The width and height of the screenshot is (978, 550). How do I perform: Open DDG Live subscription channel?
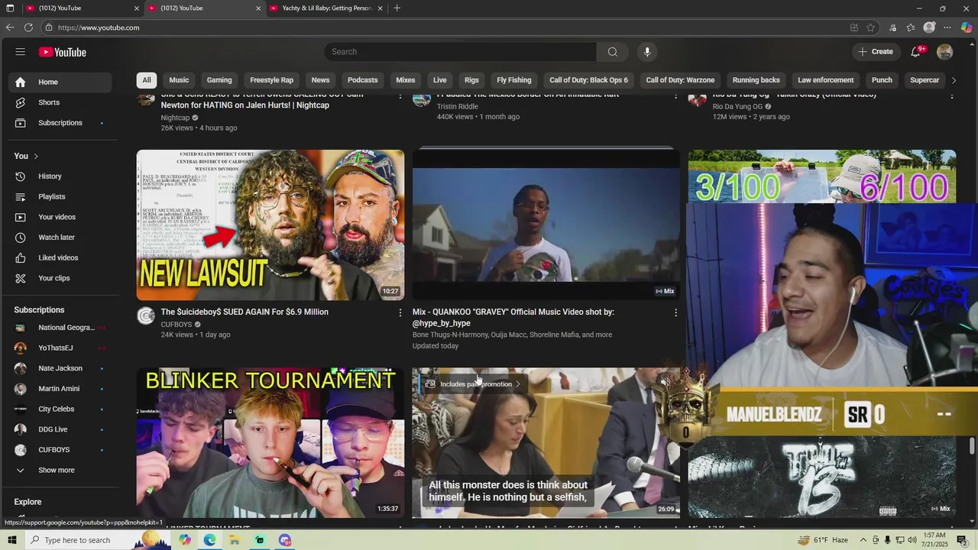click(60, 429)
